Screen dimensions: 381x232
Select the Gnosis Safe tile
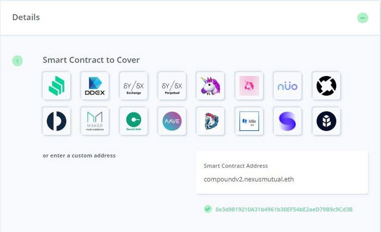pos(133,121)
